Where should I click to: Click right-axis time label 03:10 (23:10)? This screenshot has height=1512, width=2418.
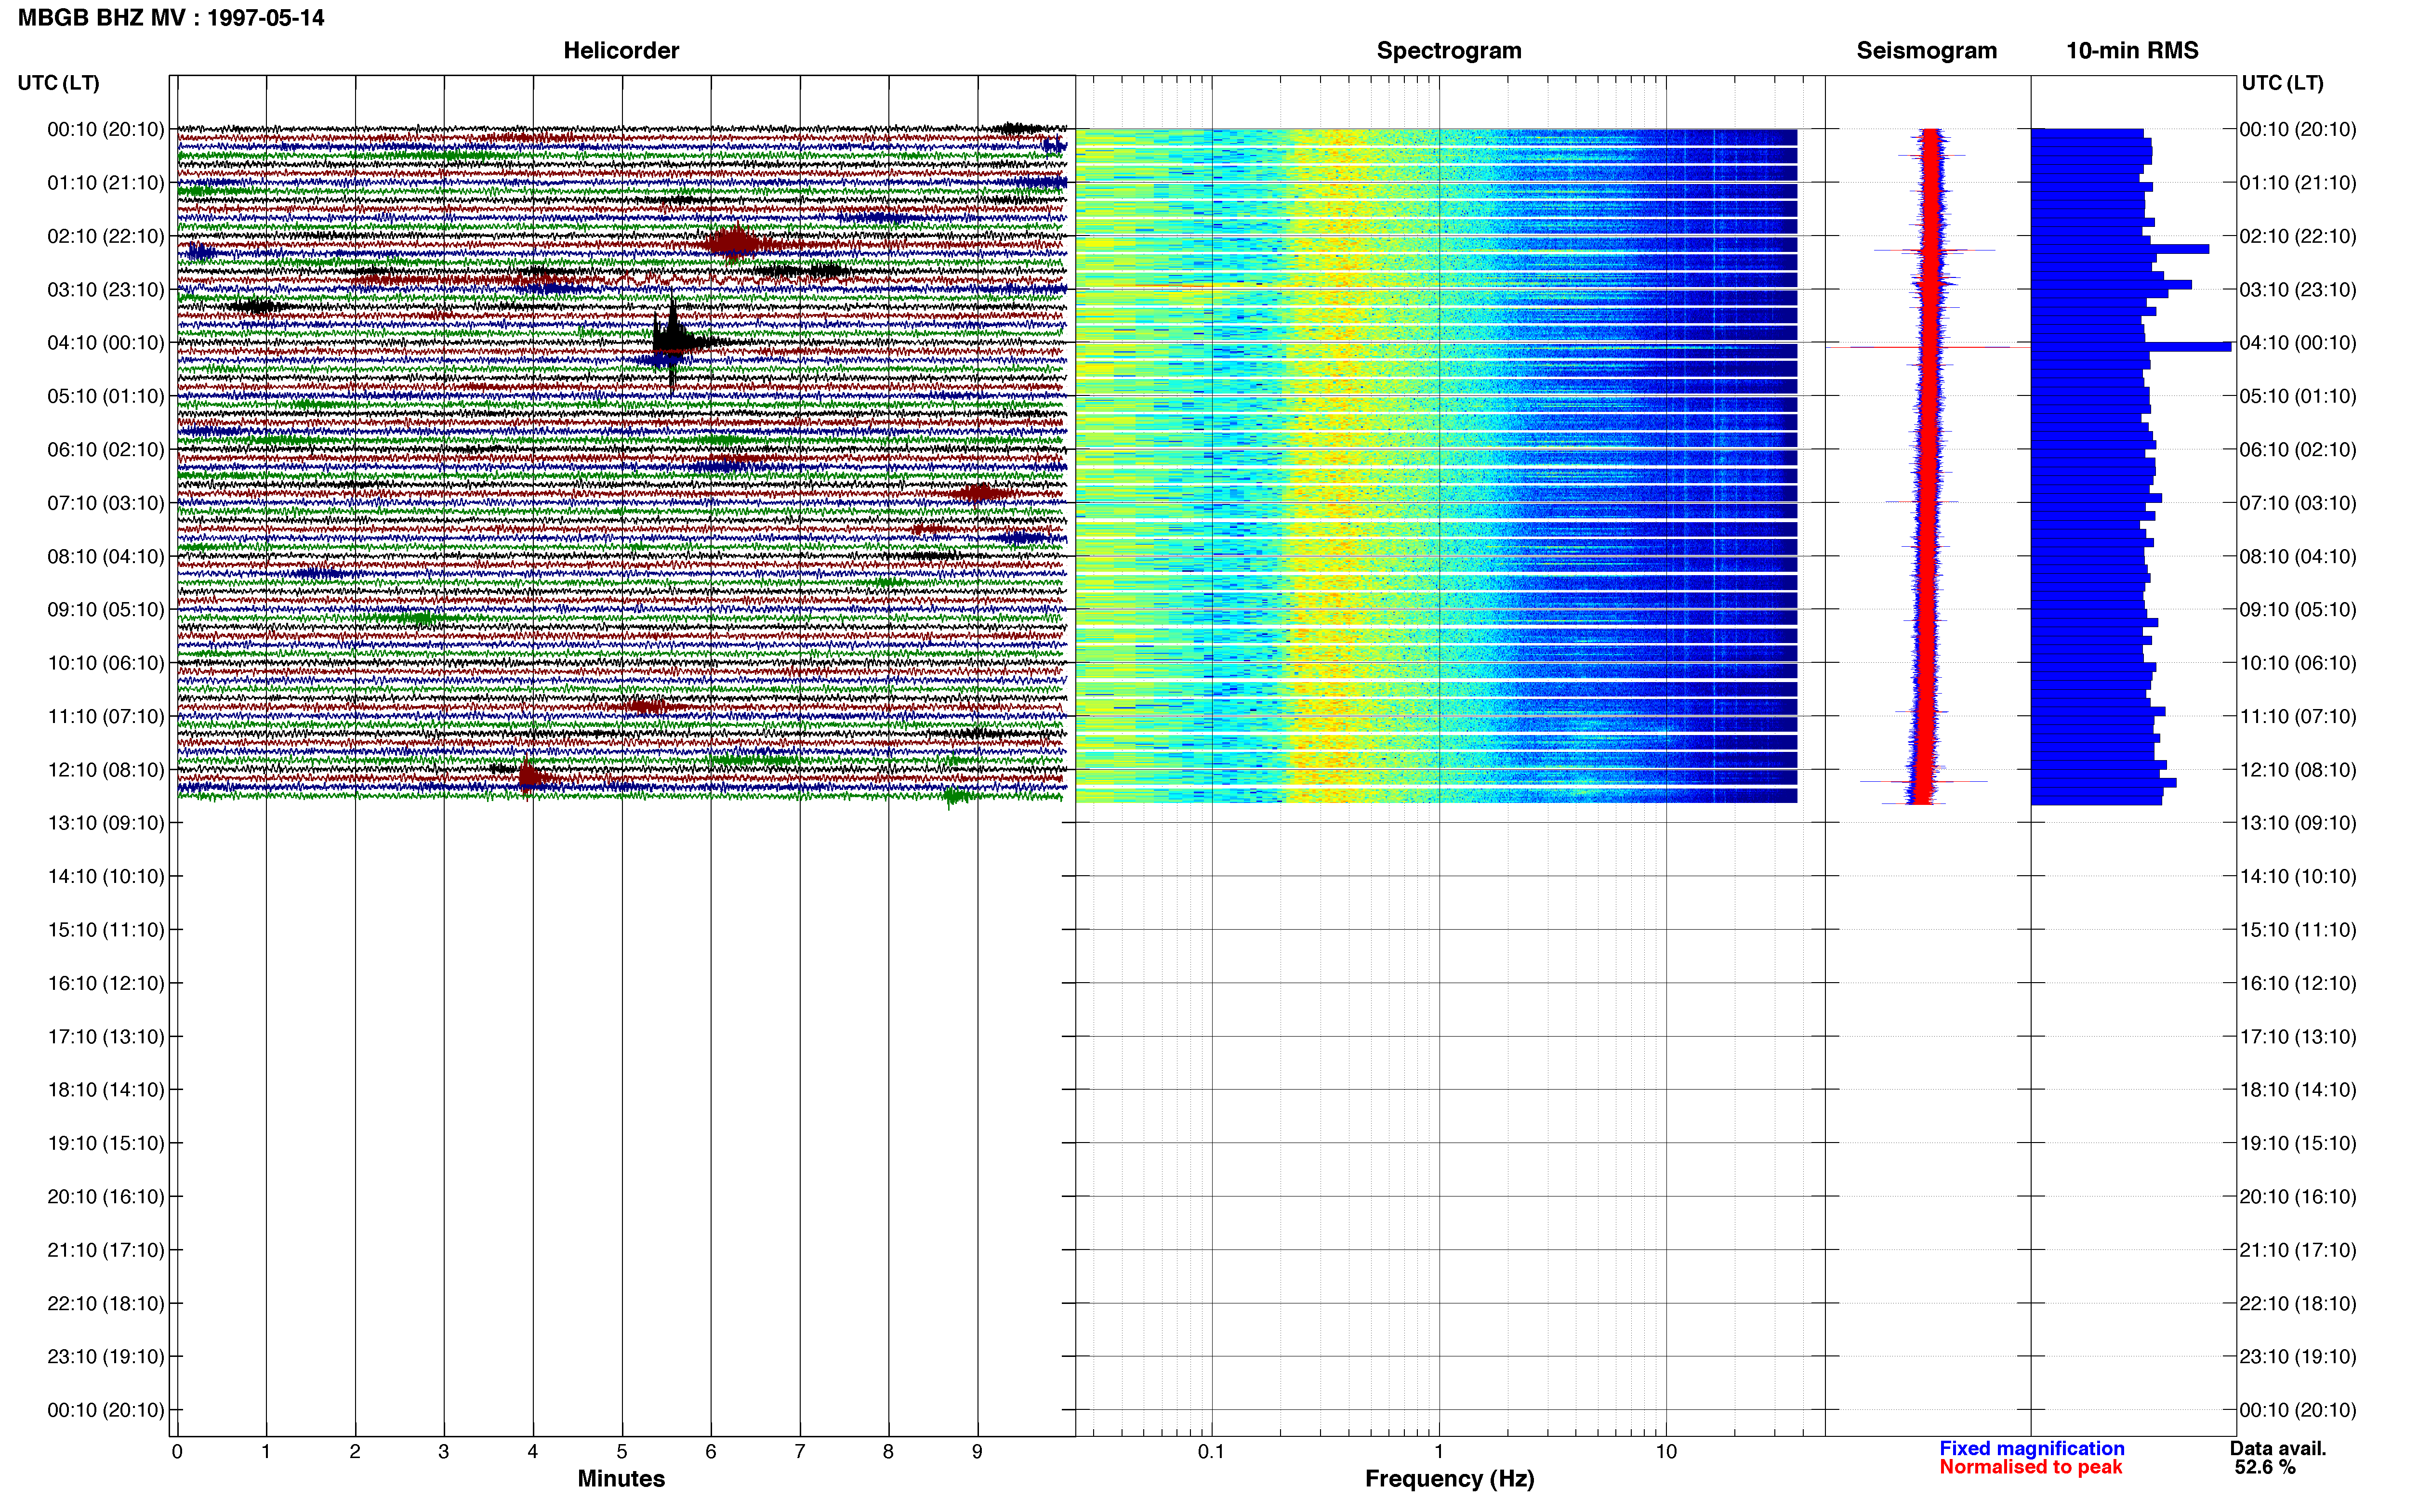pyautogui.click(x=2298, y=290)
